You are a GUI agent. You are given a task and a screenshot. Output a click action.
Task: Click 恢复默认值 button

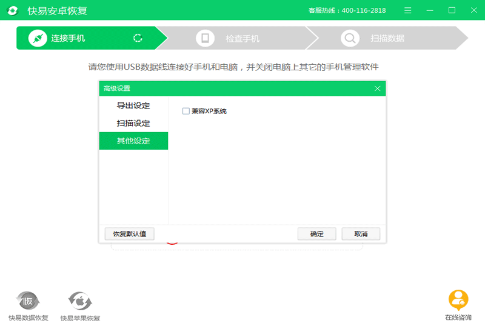pyautogui.click(x=129, y=234)
